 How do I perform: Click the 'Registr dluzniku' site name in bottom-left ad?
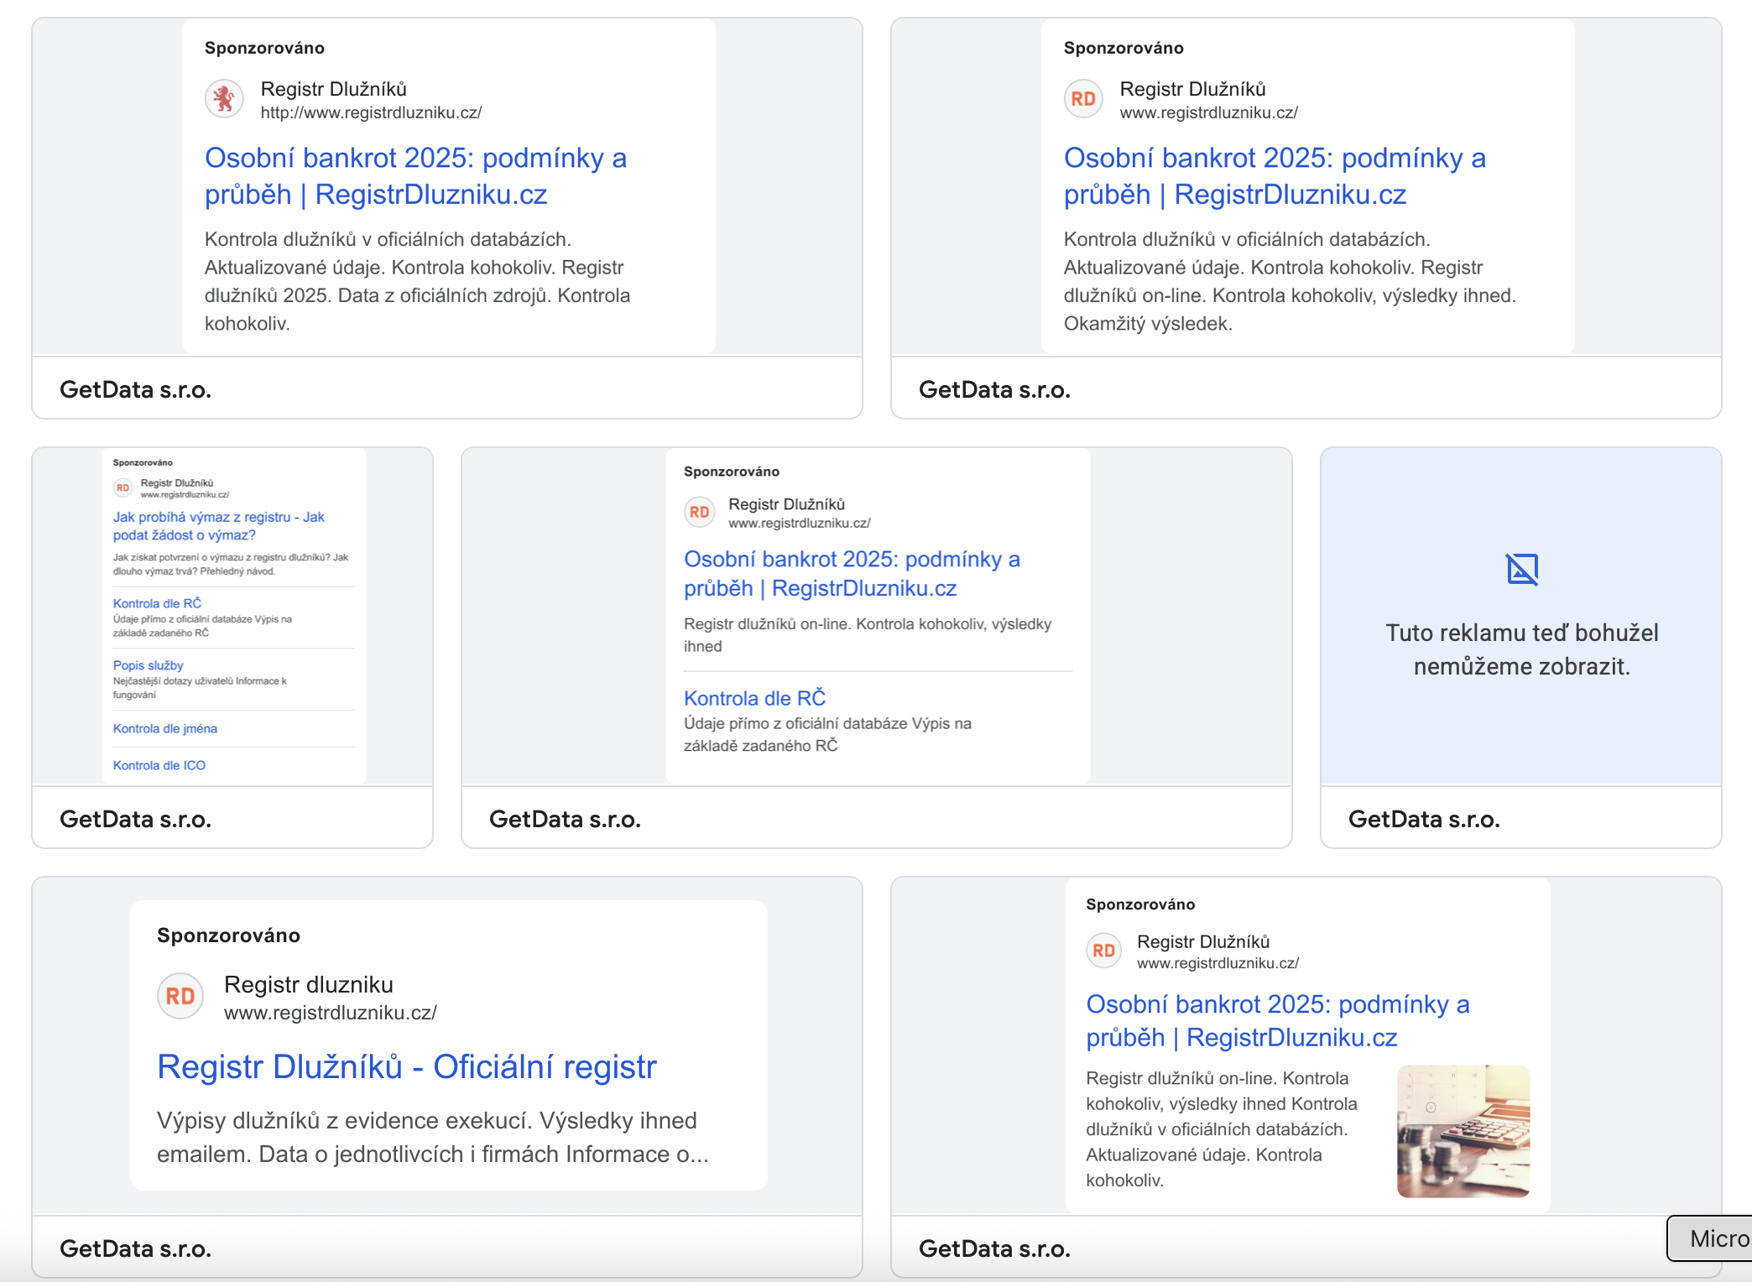[x=309, y=984]
